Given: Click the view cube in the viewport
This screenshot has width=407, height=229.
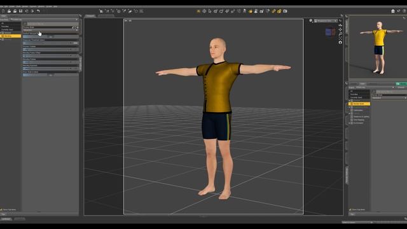Looking at the screenshot, I should 330,32.
